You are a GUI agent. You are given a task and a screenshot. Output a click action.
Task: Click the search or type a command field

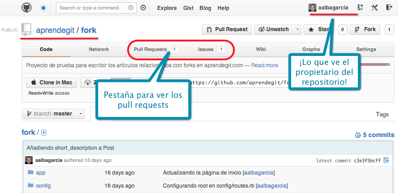[x=92, y=8]
